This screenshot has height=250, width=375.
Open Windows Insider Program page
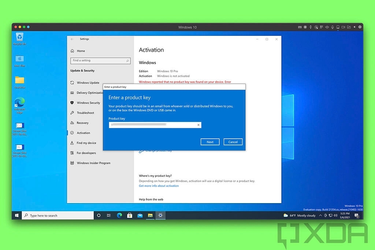[93, 163]
